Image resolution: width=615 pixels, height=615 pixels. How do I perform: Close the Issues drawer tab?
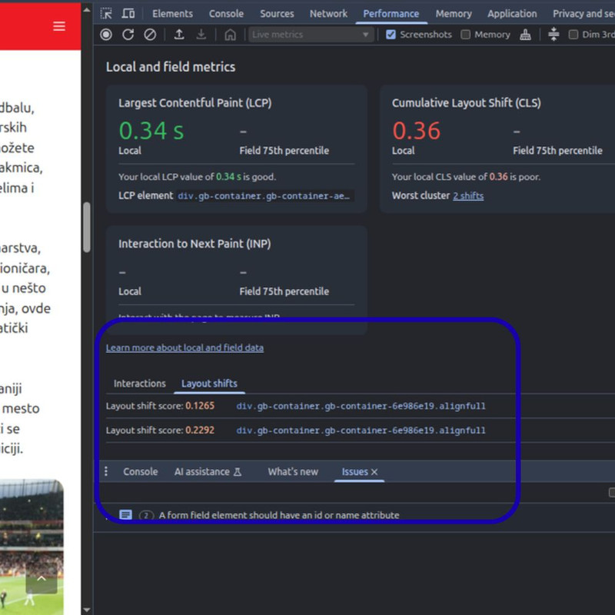374,472
